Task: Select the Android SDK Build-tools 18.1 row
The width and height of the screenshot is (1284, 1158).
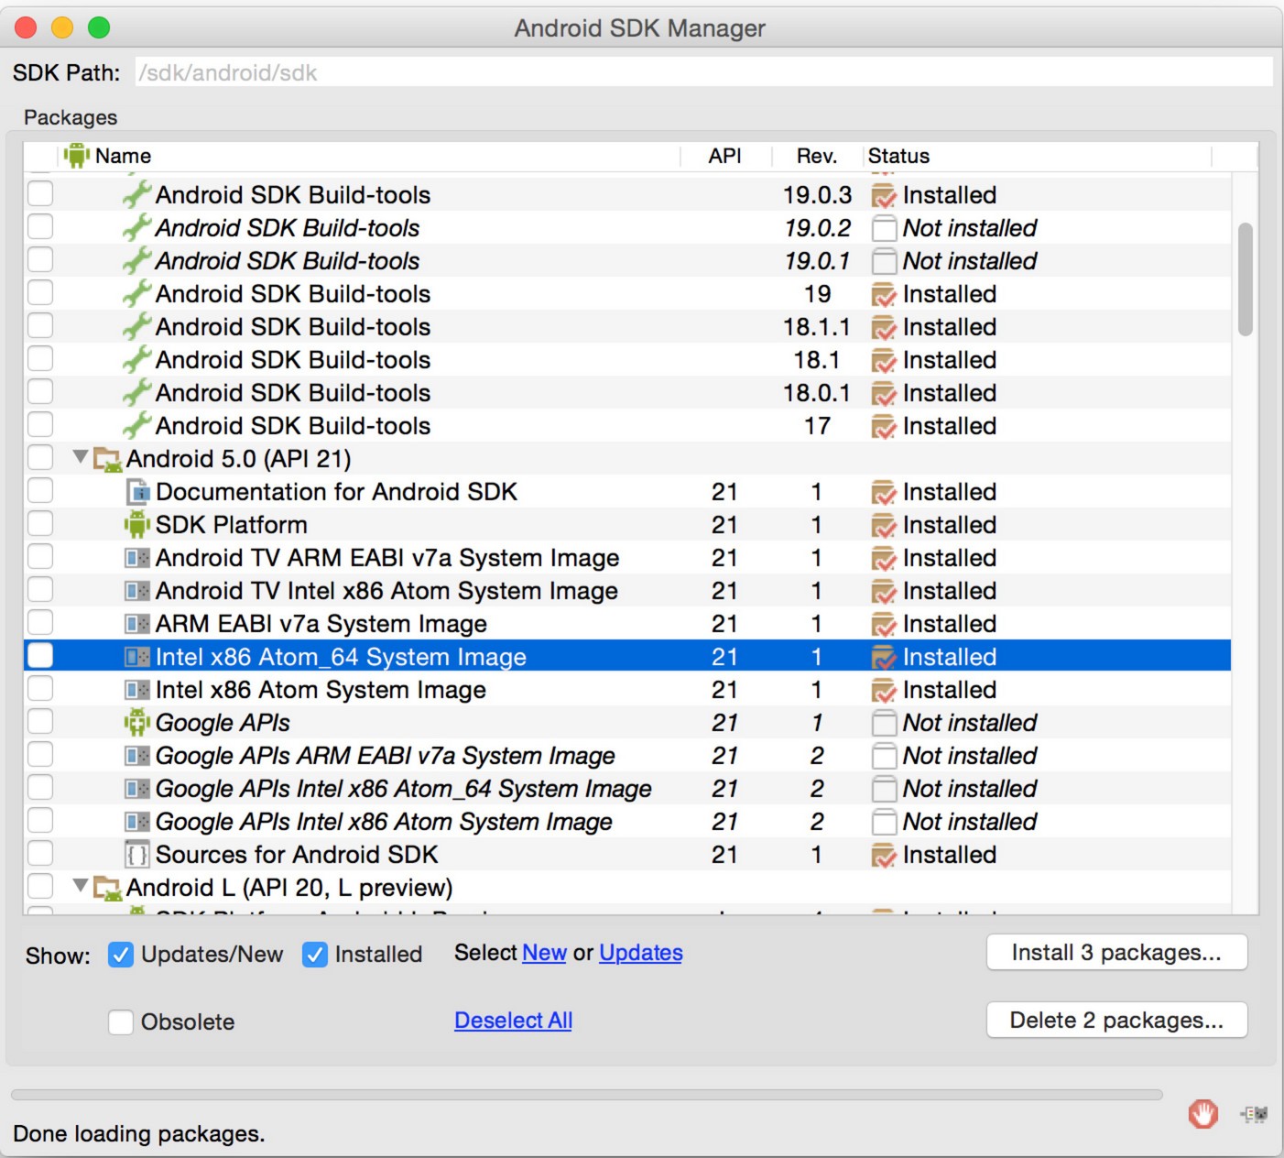Action: (626, 360)
